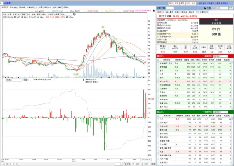Viewport: 234px width, 166px height.
Task: Select 3年 range button
Action: click(x=146, y=164)
